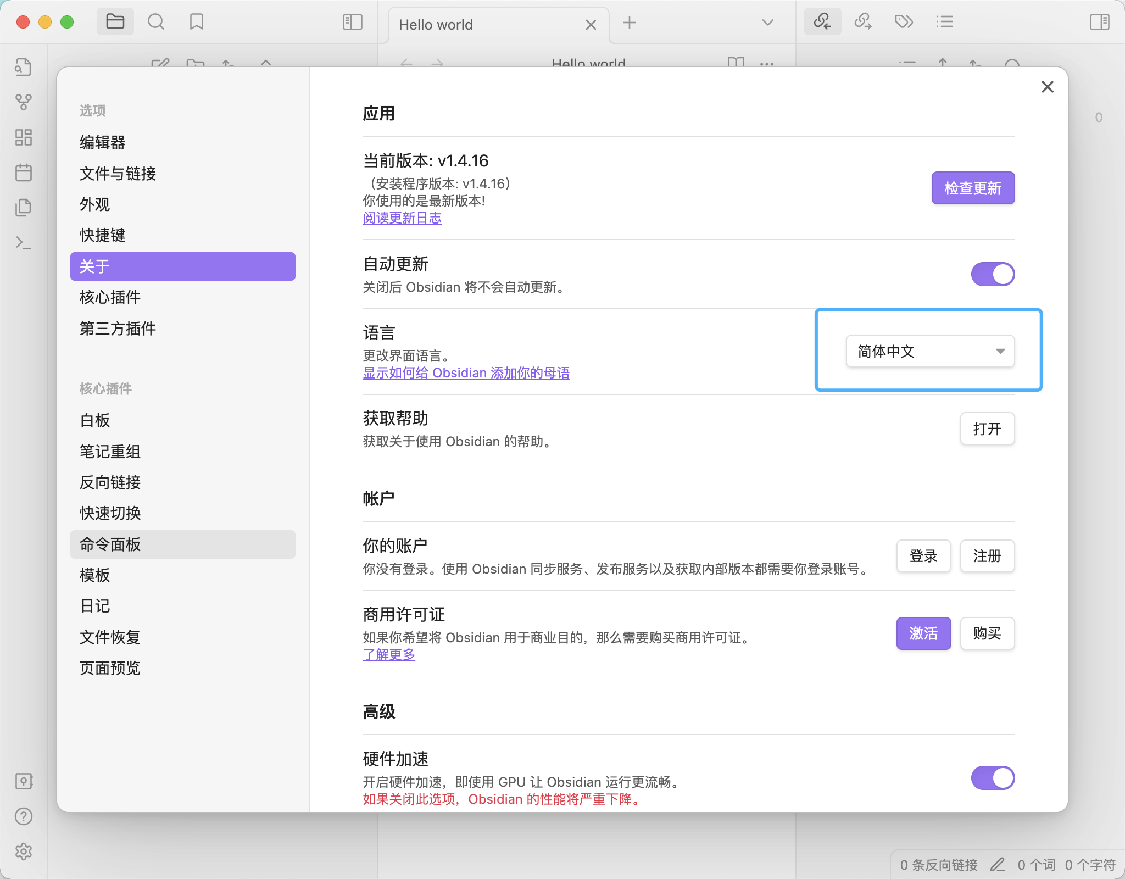
Task: Click the 登录 account button
Action: tap(923, 556)
